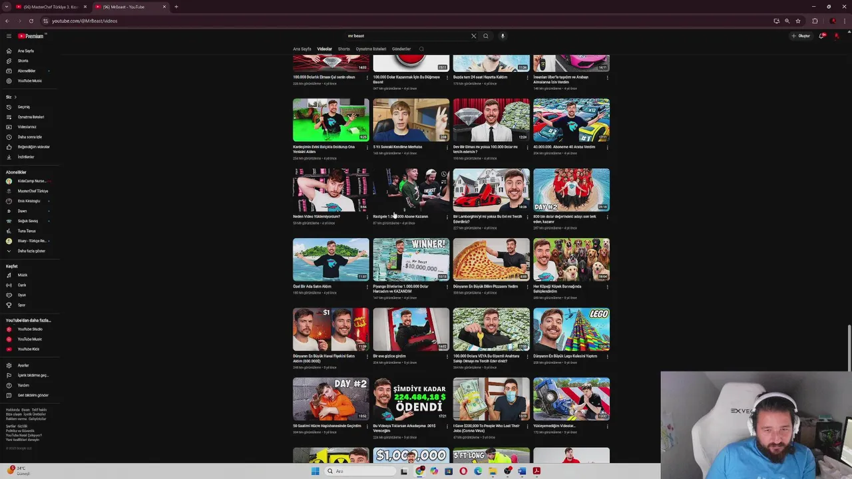
Task: Click the Oluştur create button
Action: (801, 36)
